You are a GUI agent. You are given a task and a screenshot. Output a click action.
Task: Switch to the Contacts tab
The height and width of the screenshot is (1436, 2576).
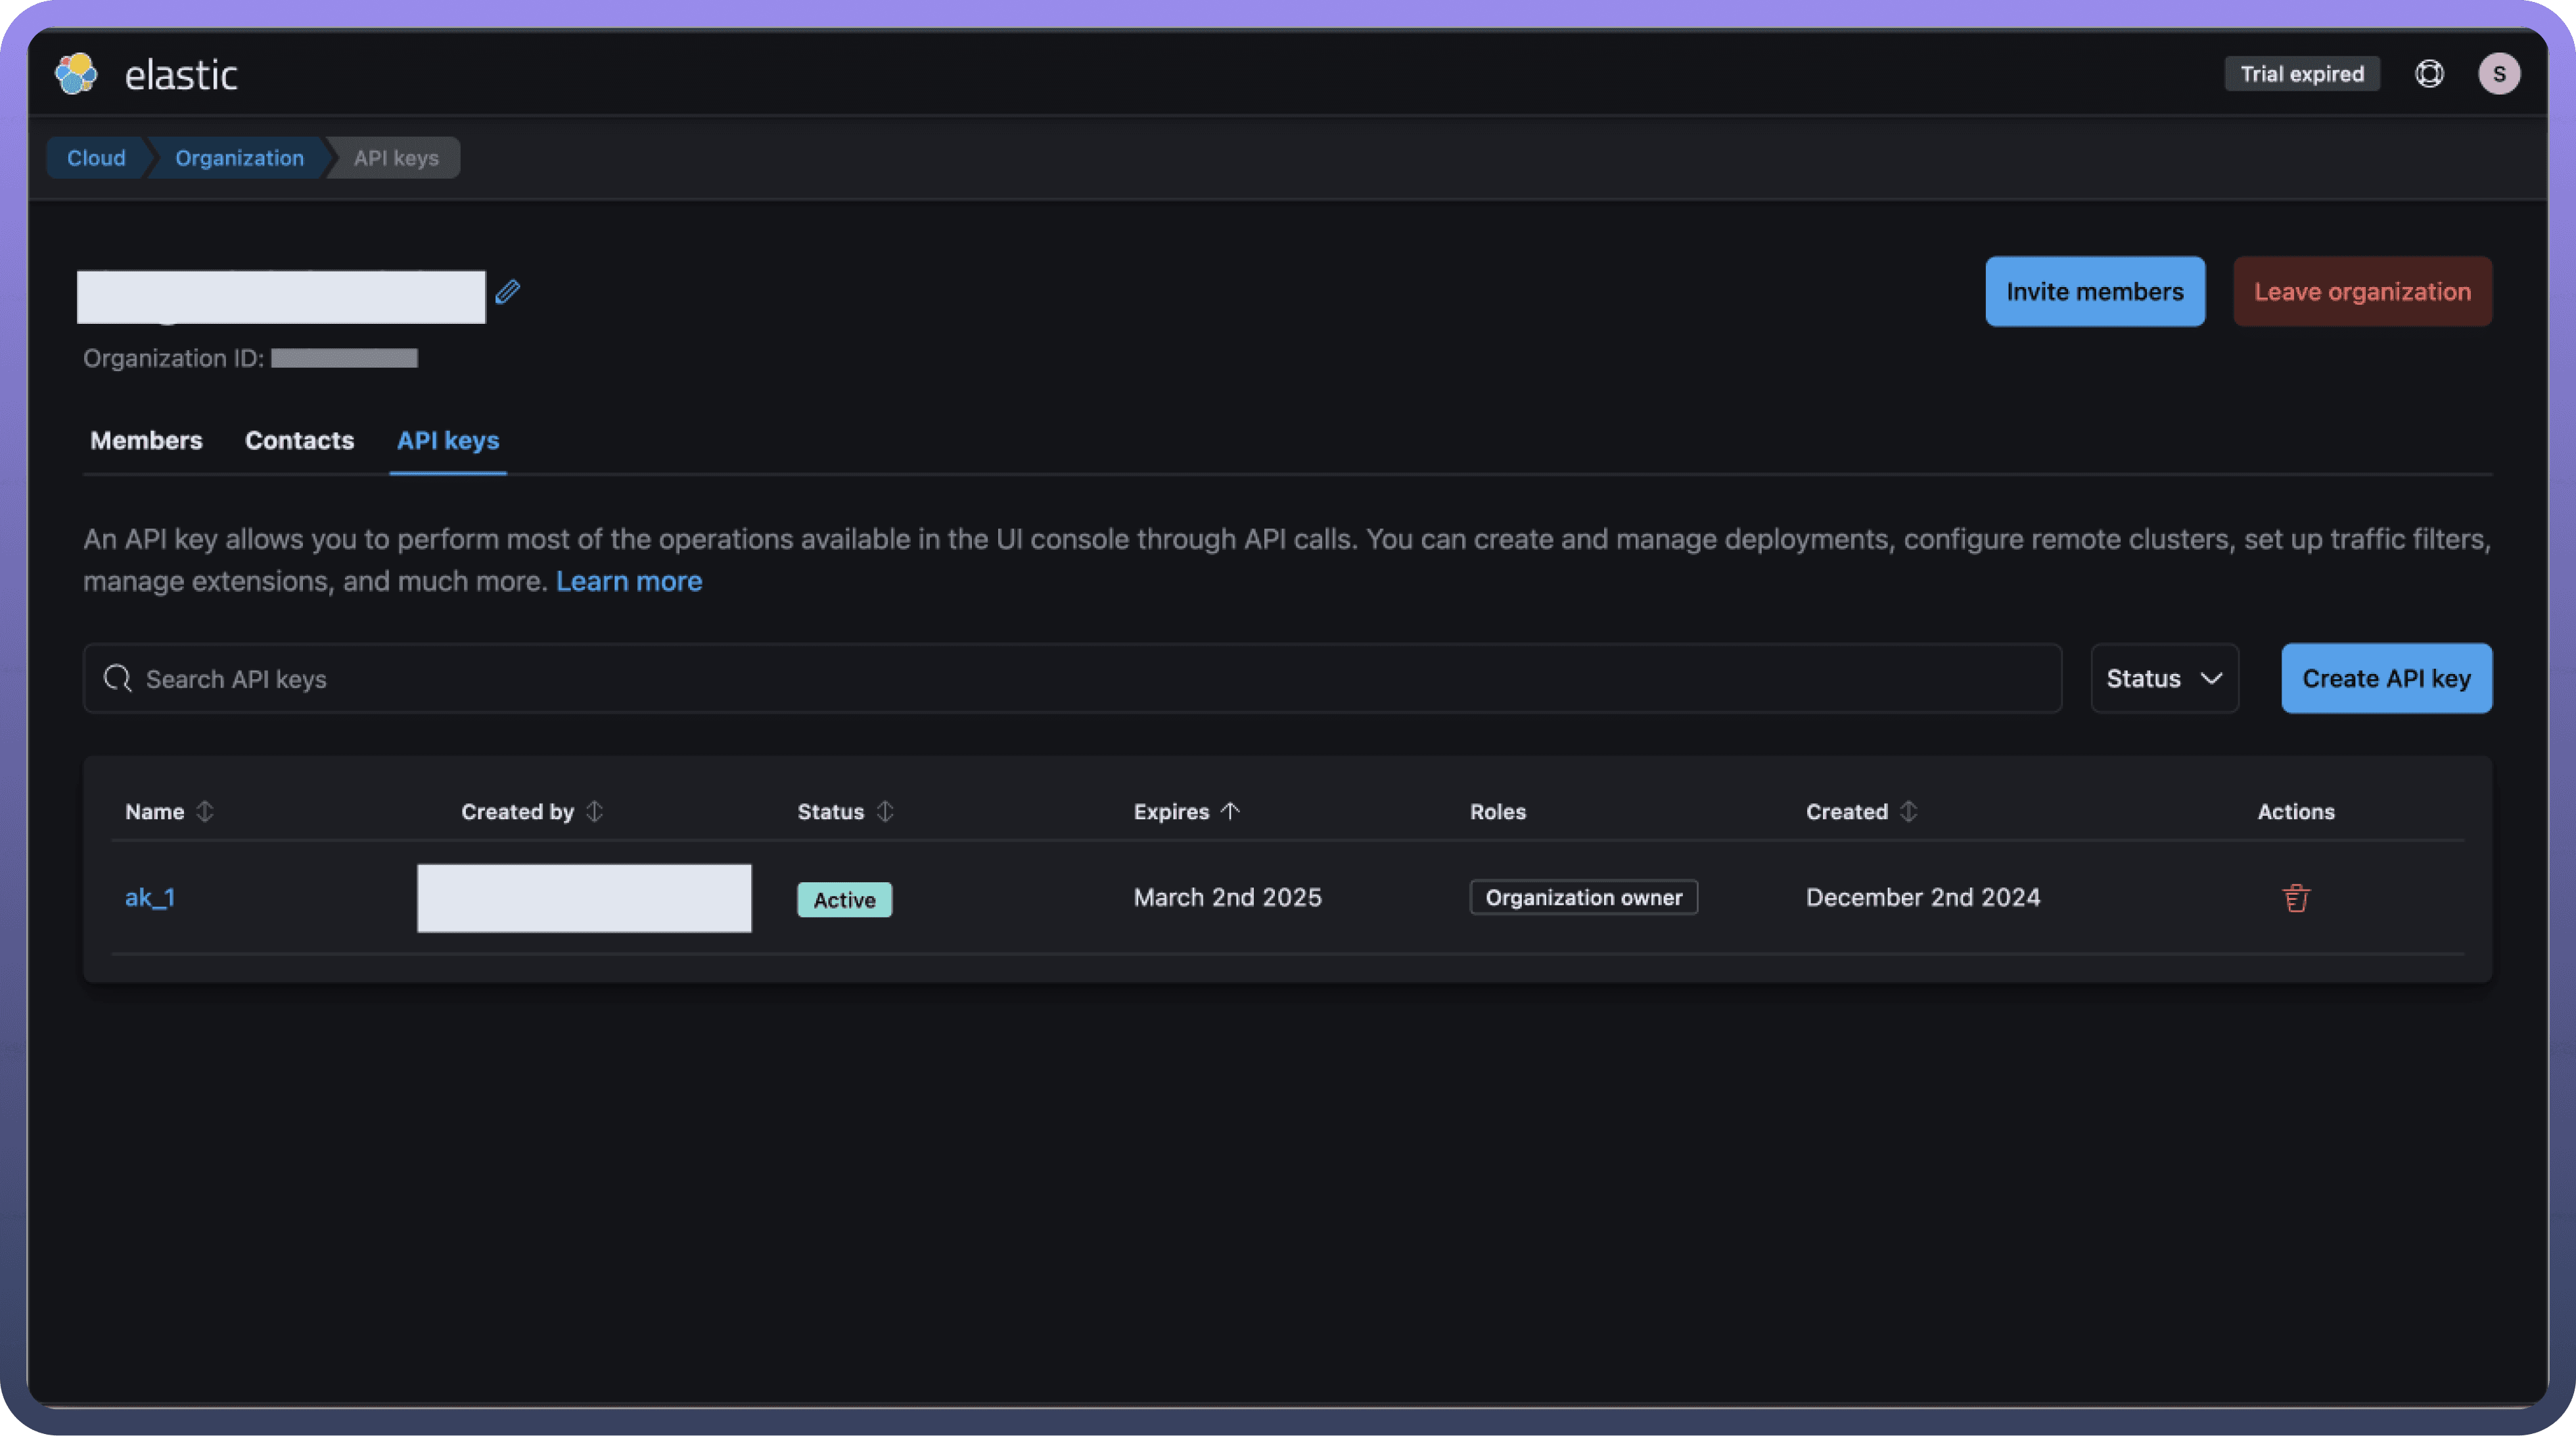[x=299, y=441]
